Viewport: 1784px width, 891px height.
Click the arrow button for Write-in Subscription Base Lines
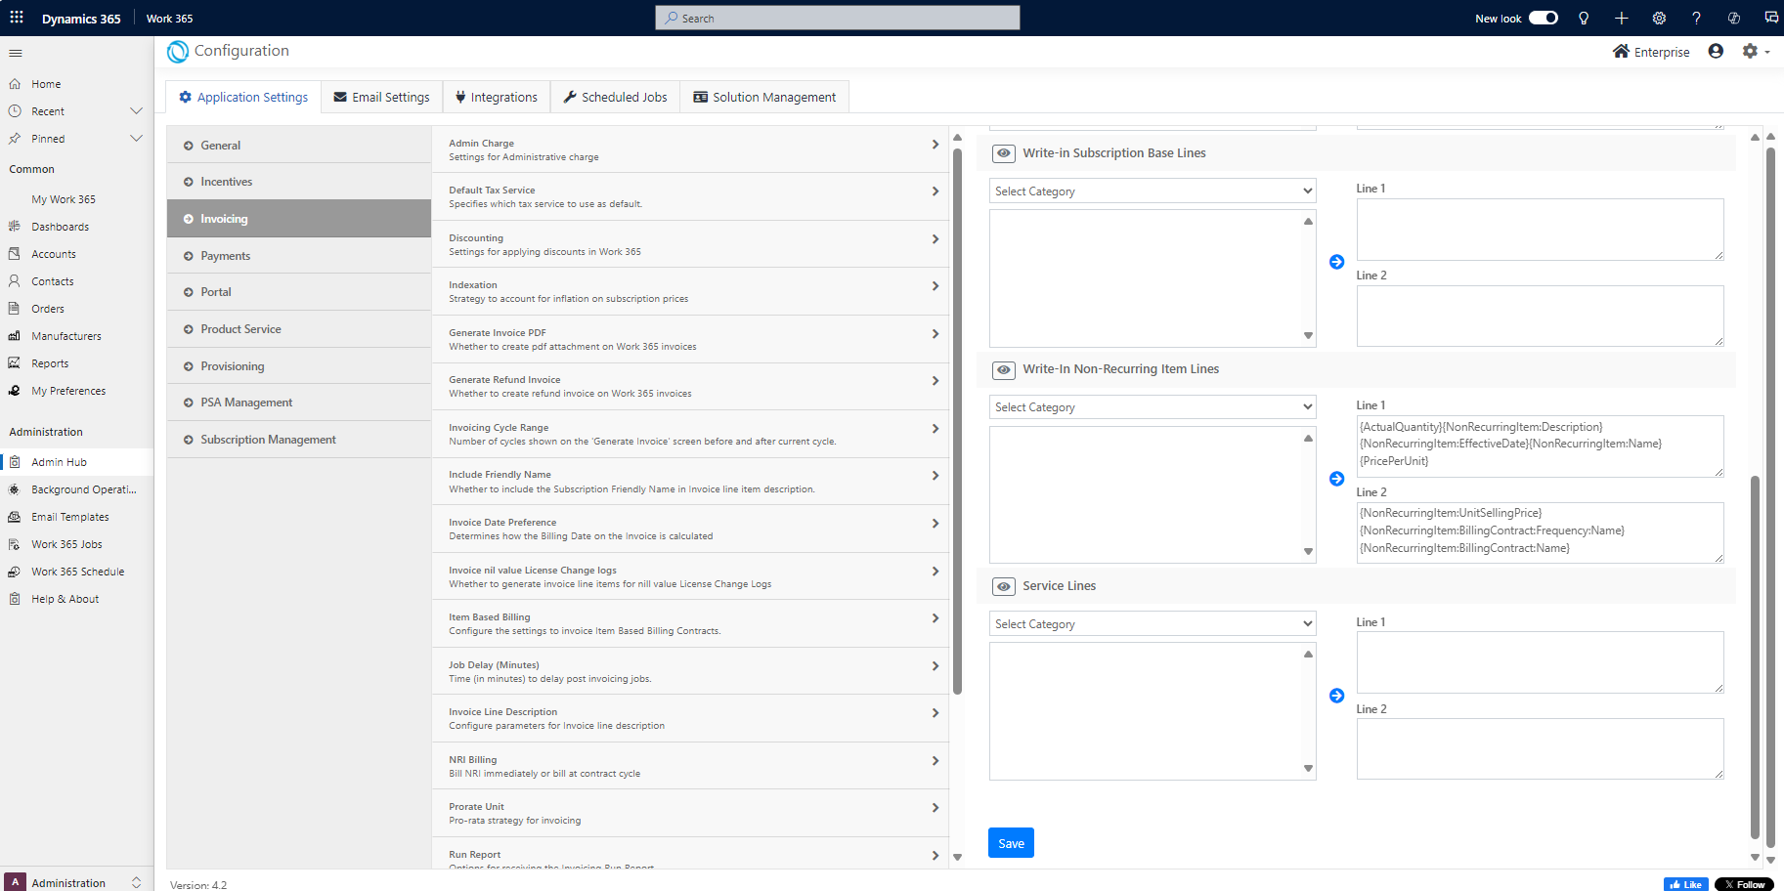pos(1337,262)
